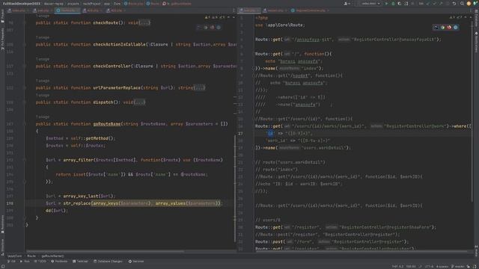The height and width of the screenshot is (269, 479).
Task: Select RegisterController.php tab in right editor
Action: pyautogui.click(x=310, y=10)
